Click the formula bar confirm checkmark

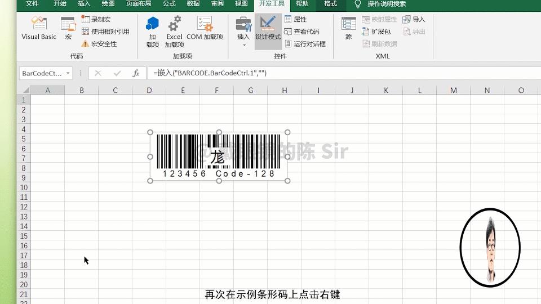coord(117,73)
